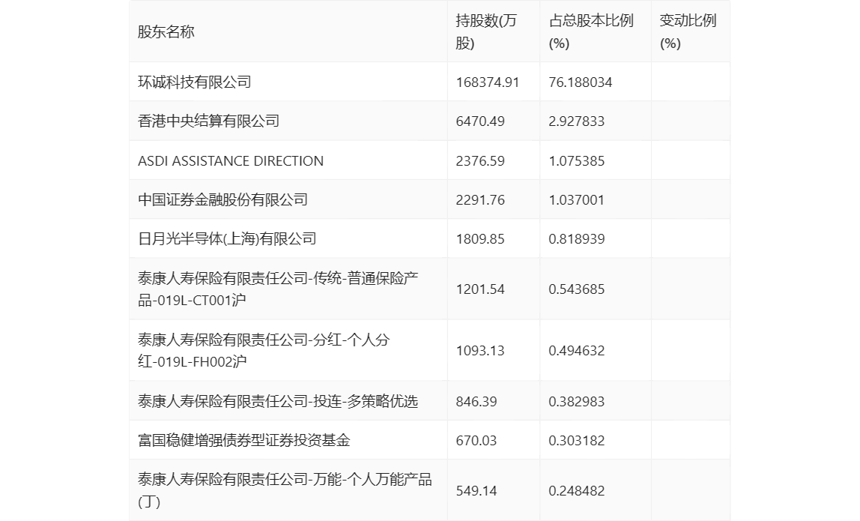
Task: Click the 占总股本比例(%) column header
Action: point(591,31)
